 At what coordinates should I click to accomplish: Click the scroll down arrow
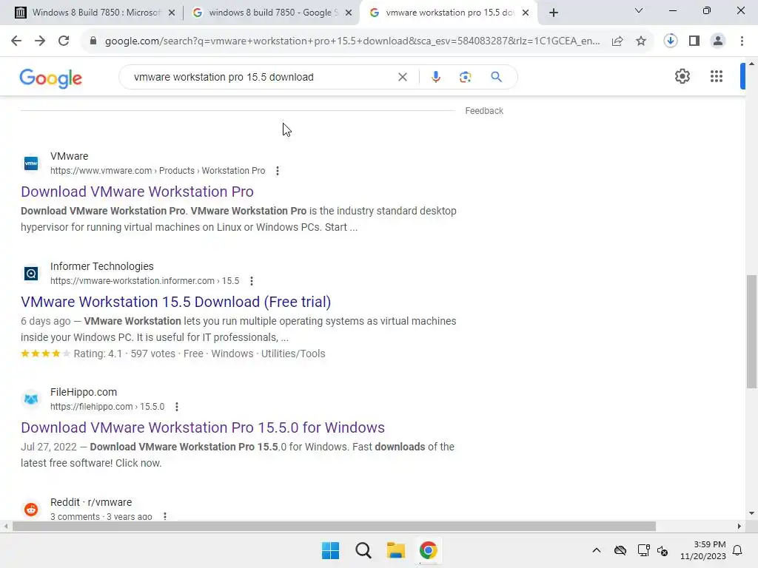click(x=752, y=513)
